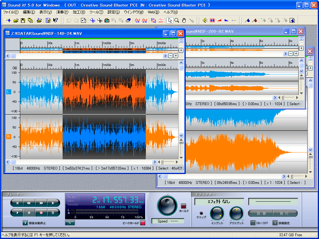Toggle the % level meter unit button
This screenshot has height=239, width=319.
coord(70,223)
